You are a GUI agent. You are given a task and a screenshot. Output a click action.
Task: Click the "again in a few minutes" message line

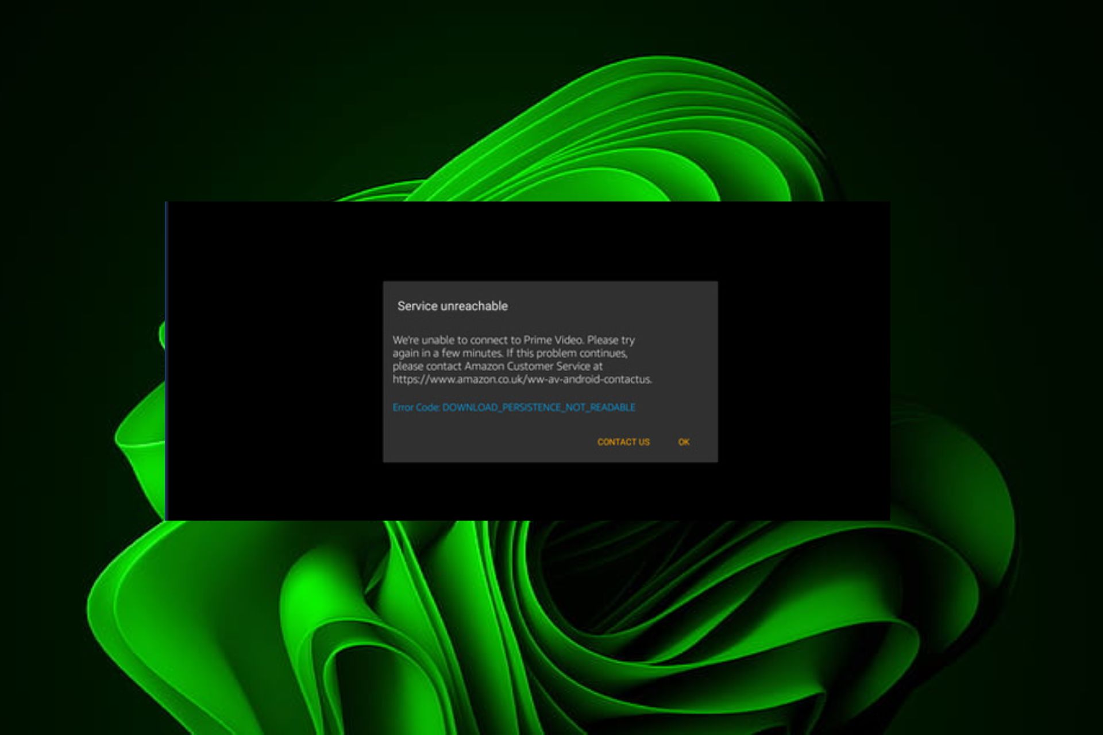tap(510, 353)
